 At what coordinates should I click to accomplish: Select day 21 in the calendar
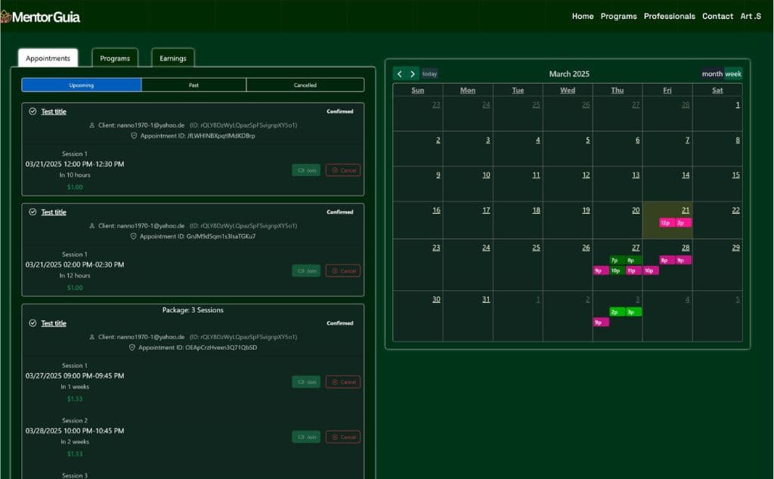(x=685, y=210)
